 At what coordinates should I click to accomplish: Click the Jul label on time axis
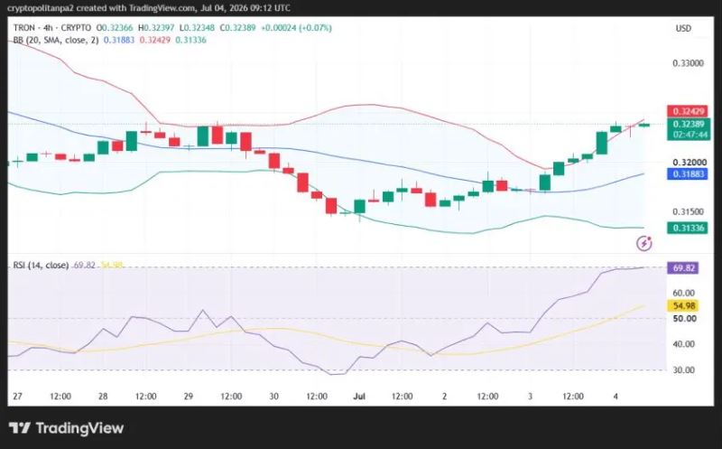click(x=359, y=396)
